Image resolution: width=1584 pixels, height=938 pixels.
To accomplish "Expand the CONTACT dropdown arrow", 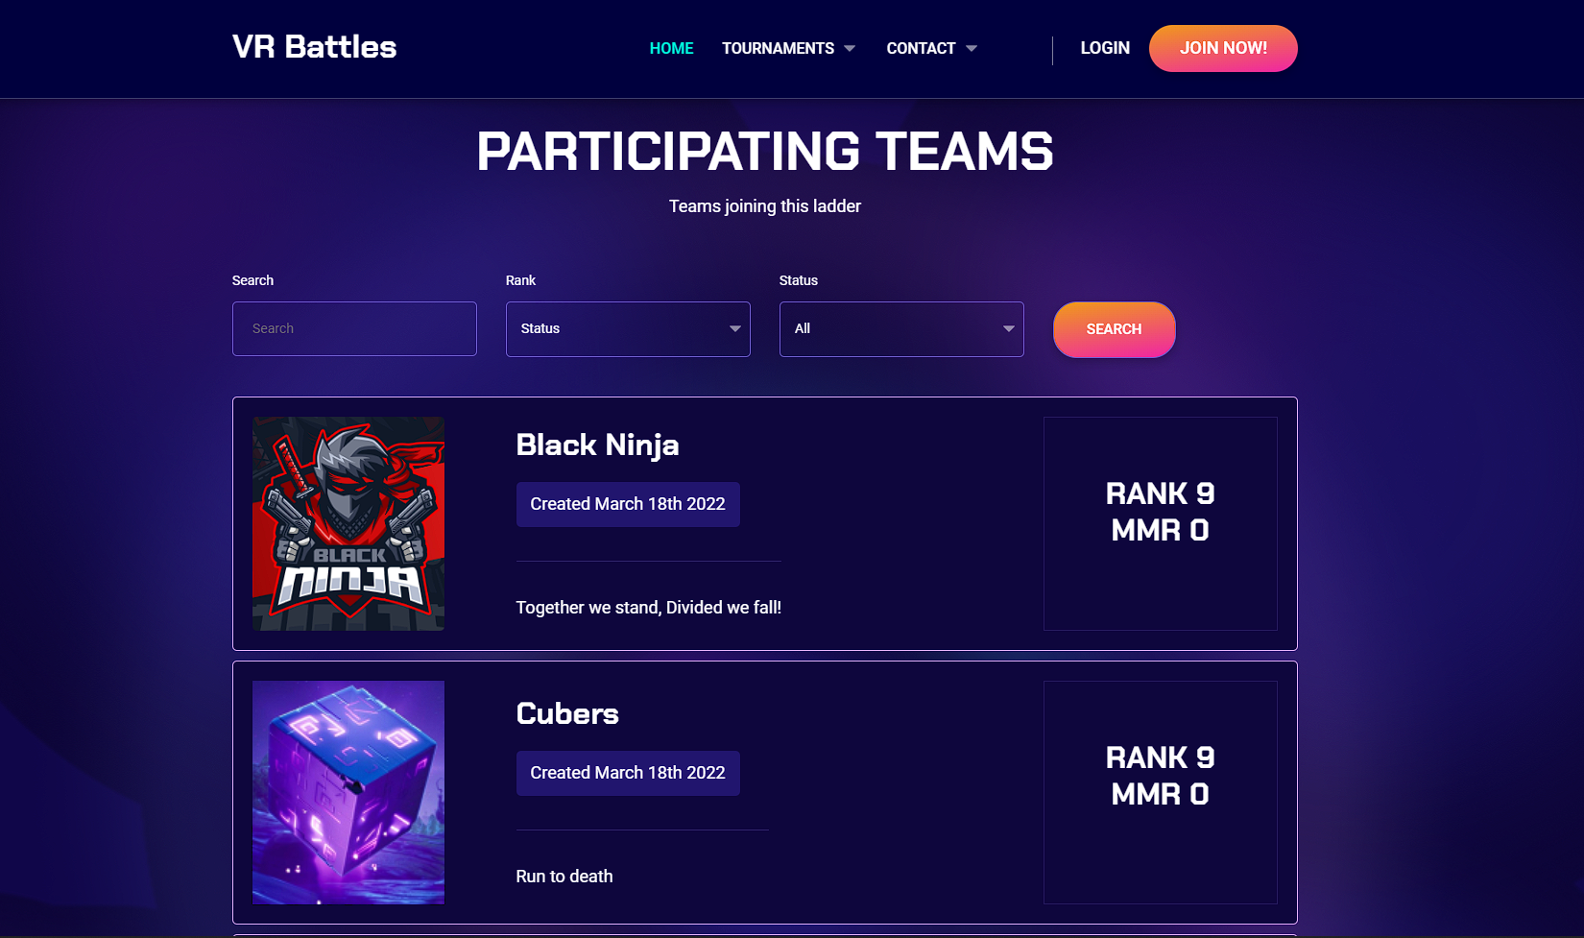I will point(972,49).
